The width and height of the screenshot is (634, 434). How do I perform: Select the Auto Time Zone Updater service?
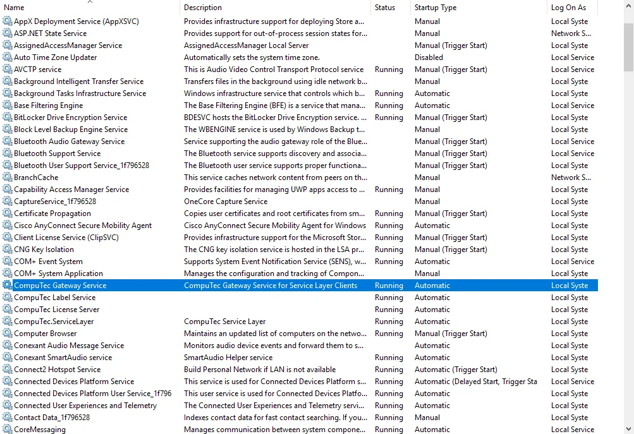pos(56,57)
